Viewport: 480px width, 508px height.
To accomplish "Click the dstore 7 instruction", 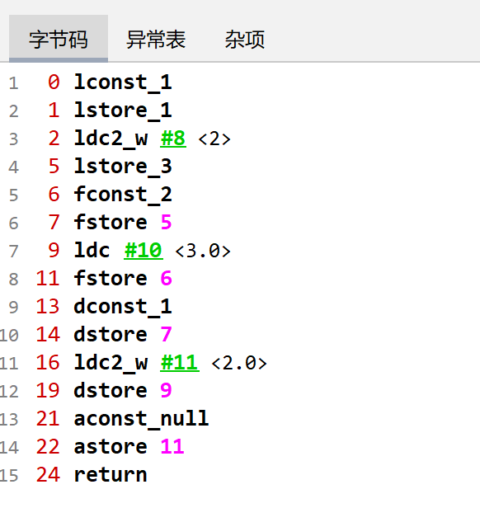I will 123,335.
